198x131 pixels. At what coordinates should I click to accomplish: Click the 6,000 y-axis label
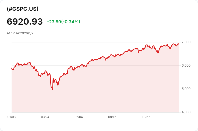pyautogui.click(x=186, y=65)
